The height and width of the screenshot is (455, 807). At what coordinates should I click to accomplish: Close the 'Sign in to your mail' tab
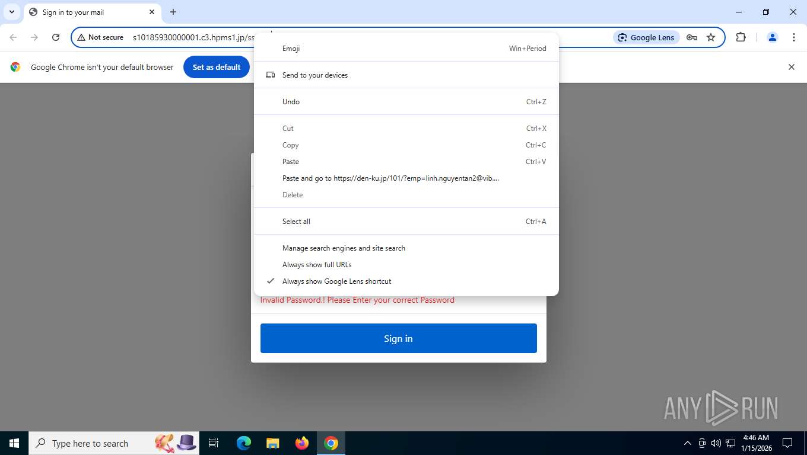pyautogui.click(x=152, y=12)
